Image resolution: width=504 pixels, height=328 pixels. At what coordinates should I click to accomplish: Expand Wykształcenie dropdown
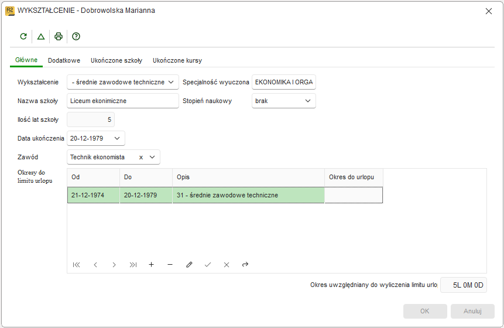pyautogui.click(x=171, y=82)
